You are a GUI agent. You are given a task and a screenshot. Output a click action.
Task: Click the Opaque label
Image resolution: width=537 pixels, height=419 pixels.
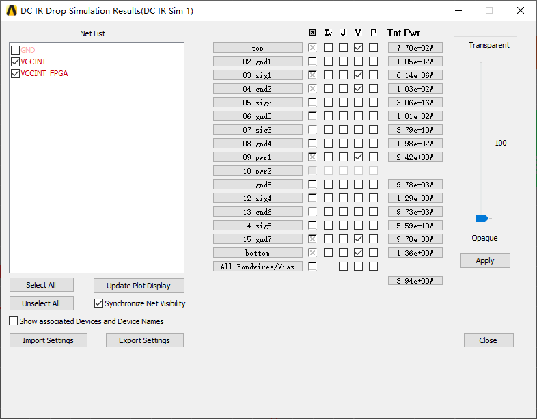pos(484,238)
